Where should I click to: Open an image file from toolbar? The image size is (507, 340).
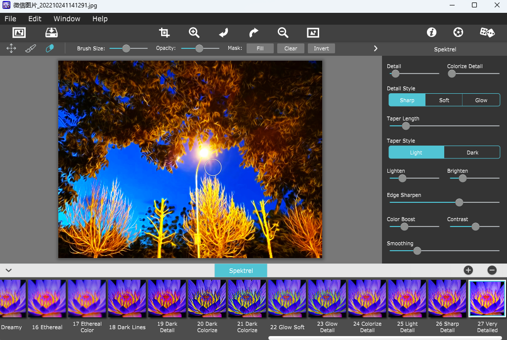pyautogui.click(x=19, y=33)
